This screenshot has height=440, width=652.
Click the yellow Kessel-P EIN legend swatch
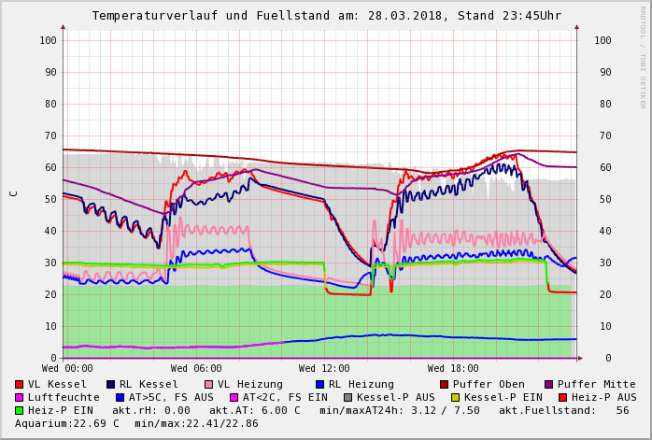pos(455,397)
